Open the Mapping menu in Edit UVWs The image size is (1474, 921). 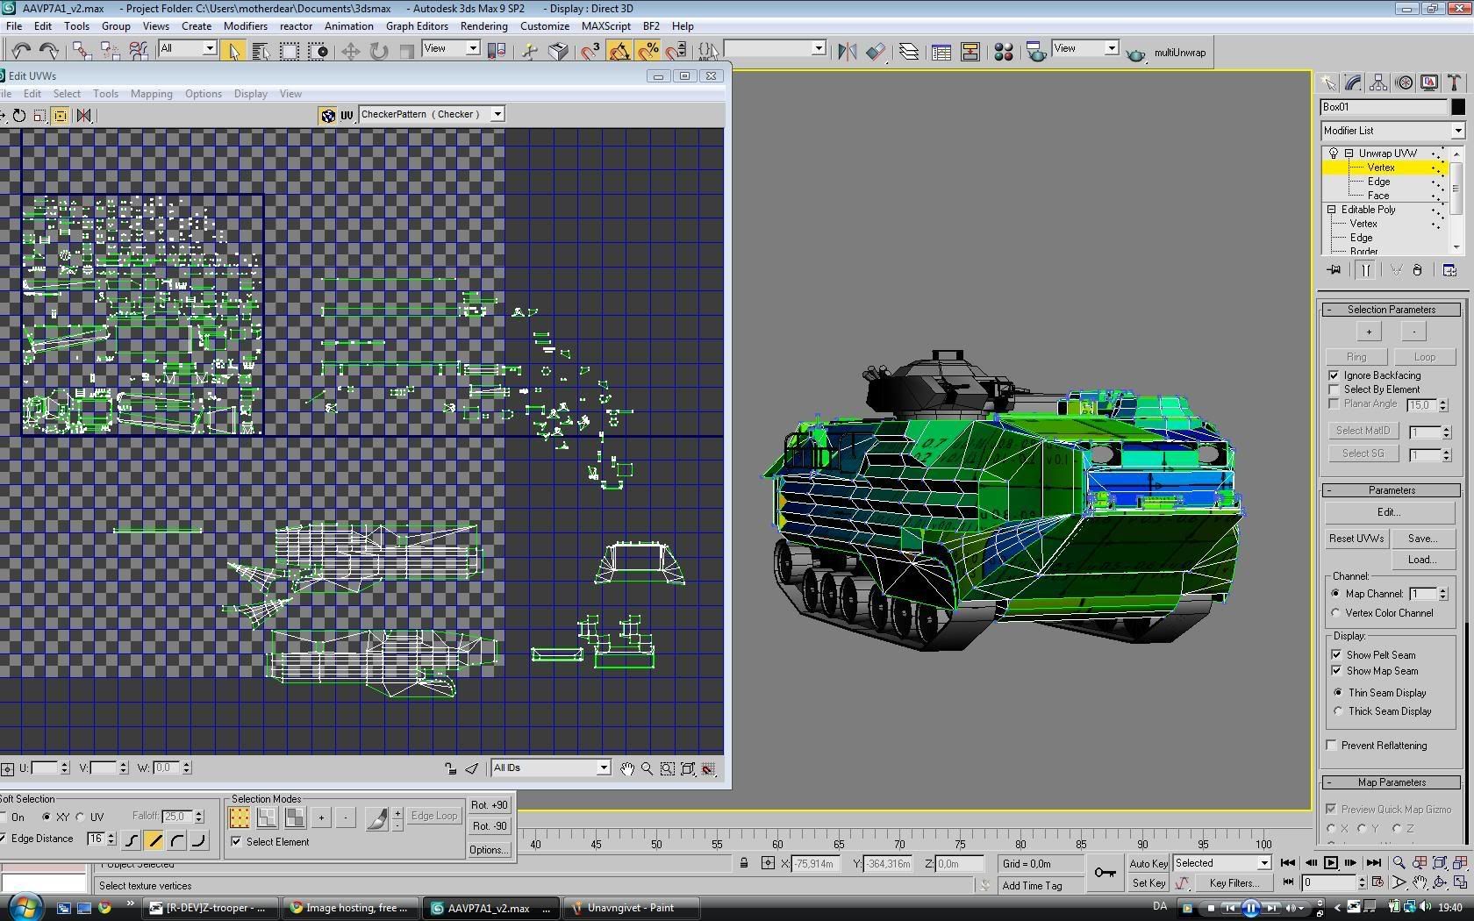151,94
